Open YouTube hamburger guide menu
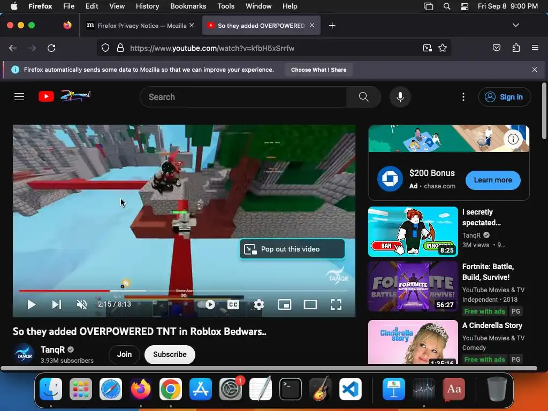Viewport: 548px width, 411px height. pos(19,97)
